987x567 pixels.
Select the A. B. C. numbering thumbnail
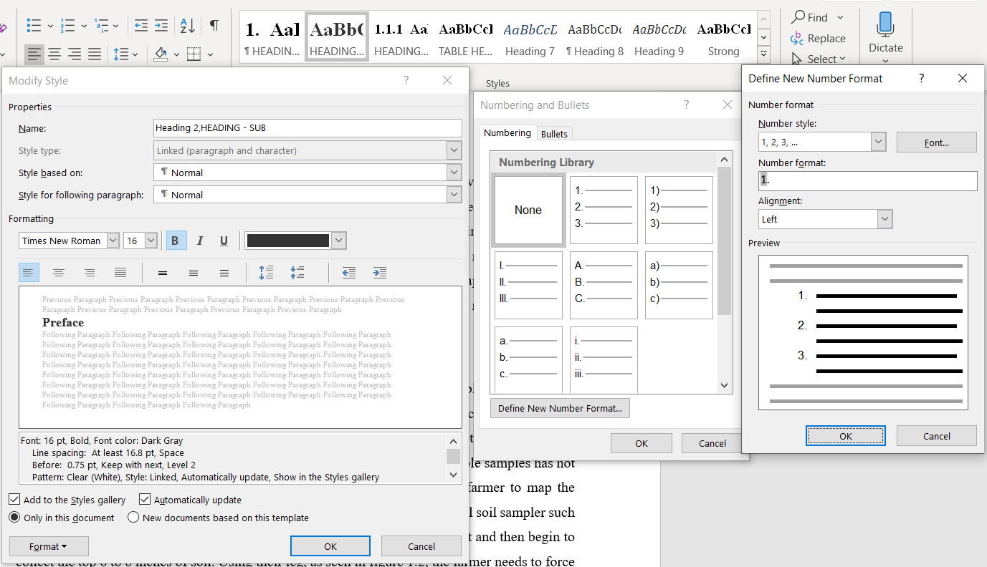(604, 285)
